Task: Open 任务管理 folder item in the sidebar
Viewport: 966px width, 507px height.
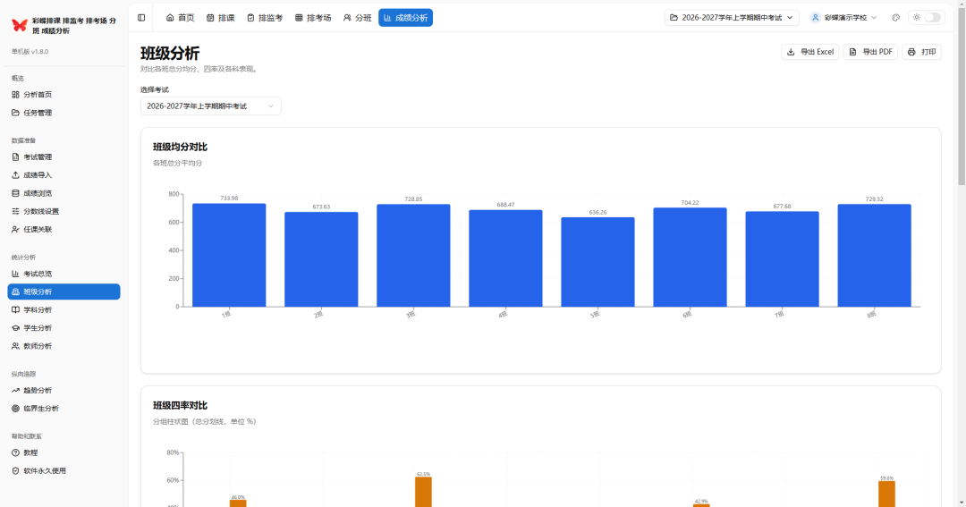Action: pos(64,113)
